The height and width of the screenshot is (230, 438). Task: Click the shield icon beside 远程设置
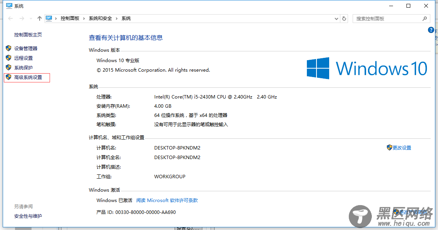point(9,58)
